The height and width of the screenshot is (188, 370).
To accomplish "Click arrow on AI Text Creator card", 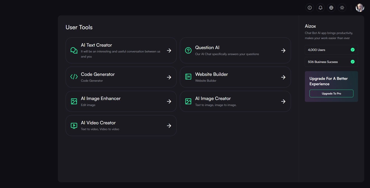I will (x=169, y=50).
